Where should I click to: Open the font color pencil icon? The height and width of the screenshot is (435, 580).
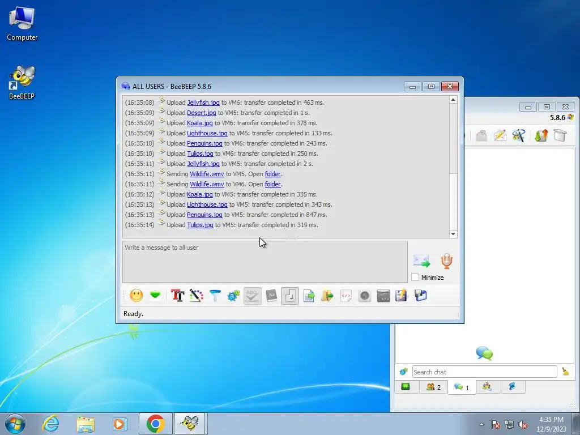tap(197, 296)
